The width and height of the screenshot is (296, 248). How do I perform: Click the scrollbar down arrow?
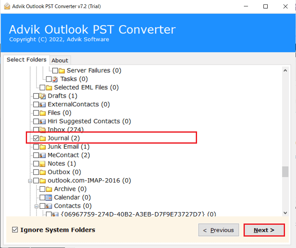point(285,213)
